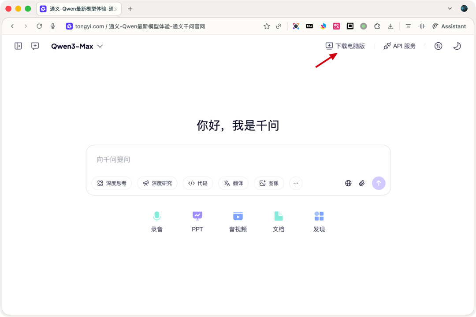Open the 文档 document tool
The width and height of the screenshot is (476, 317).
tap(279, 220)
